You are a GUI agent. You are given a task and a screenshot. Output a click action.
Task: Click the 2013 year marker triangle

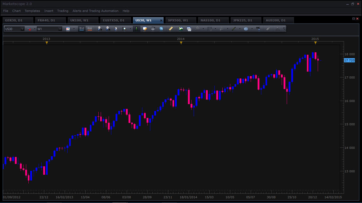pyautogui.click(x=46, y=43)
